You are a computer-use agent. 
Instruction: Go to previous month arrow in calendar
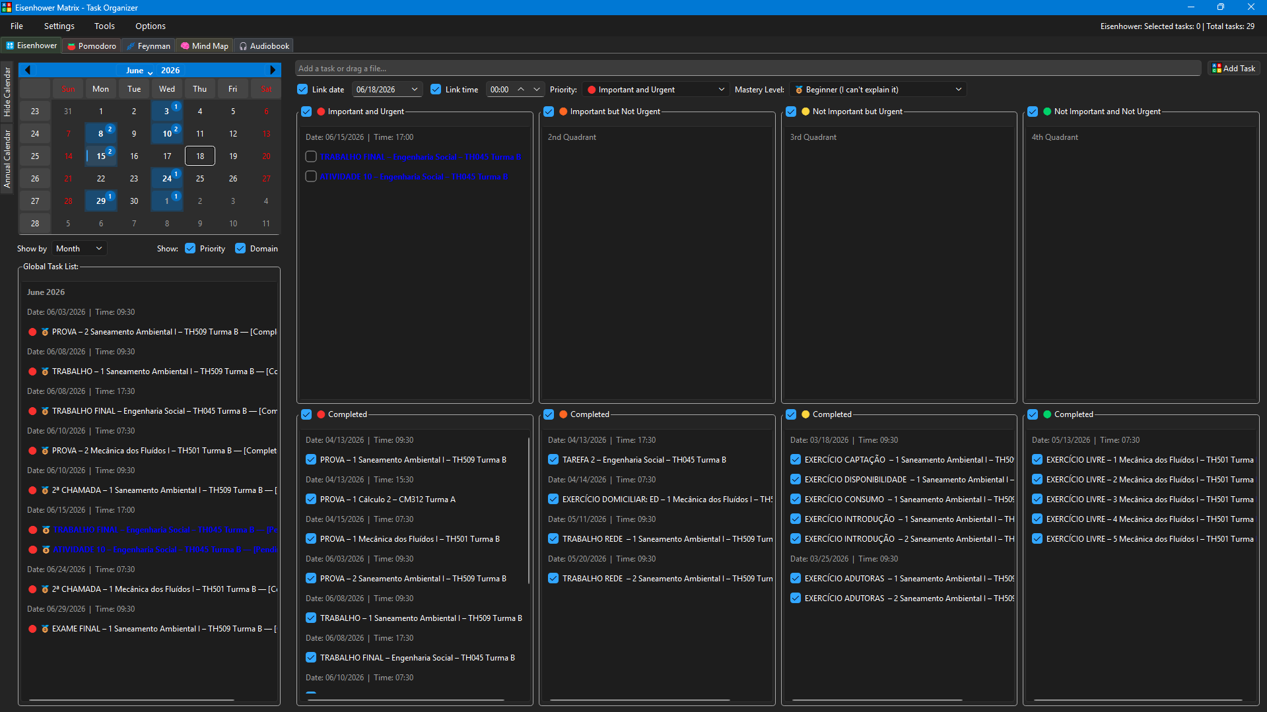[28, 70]
